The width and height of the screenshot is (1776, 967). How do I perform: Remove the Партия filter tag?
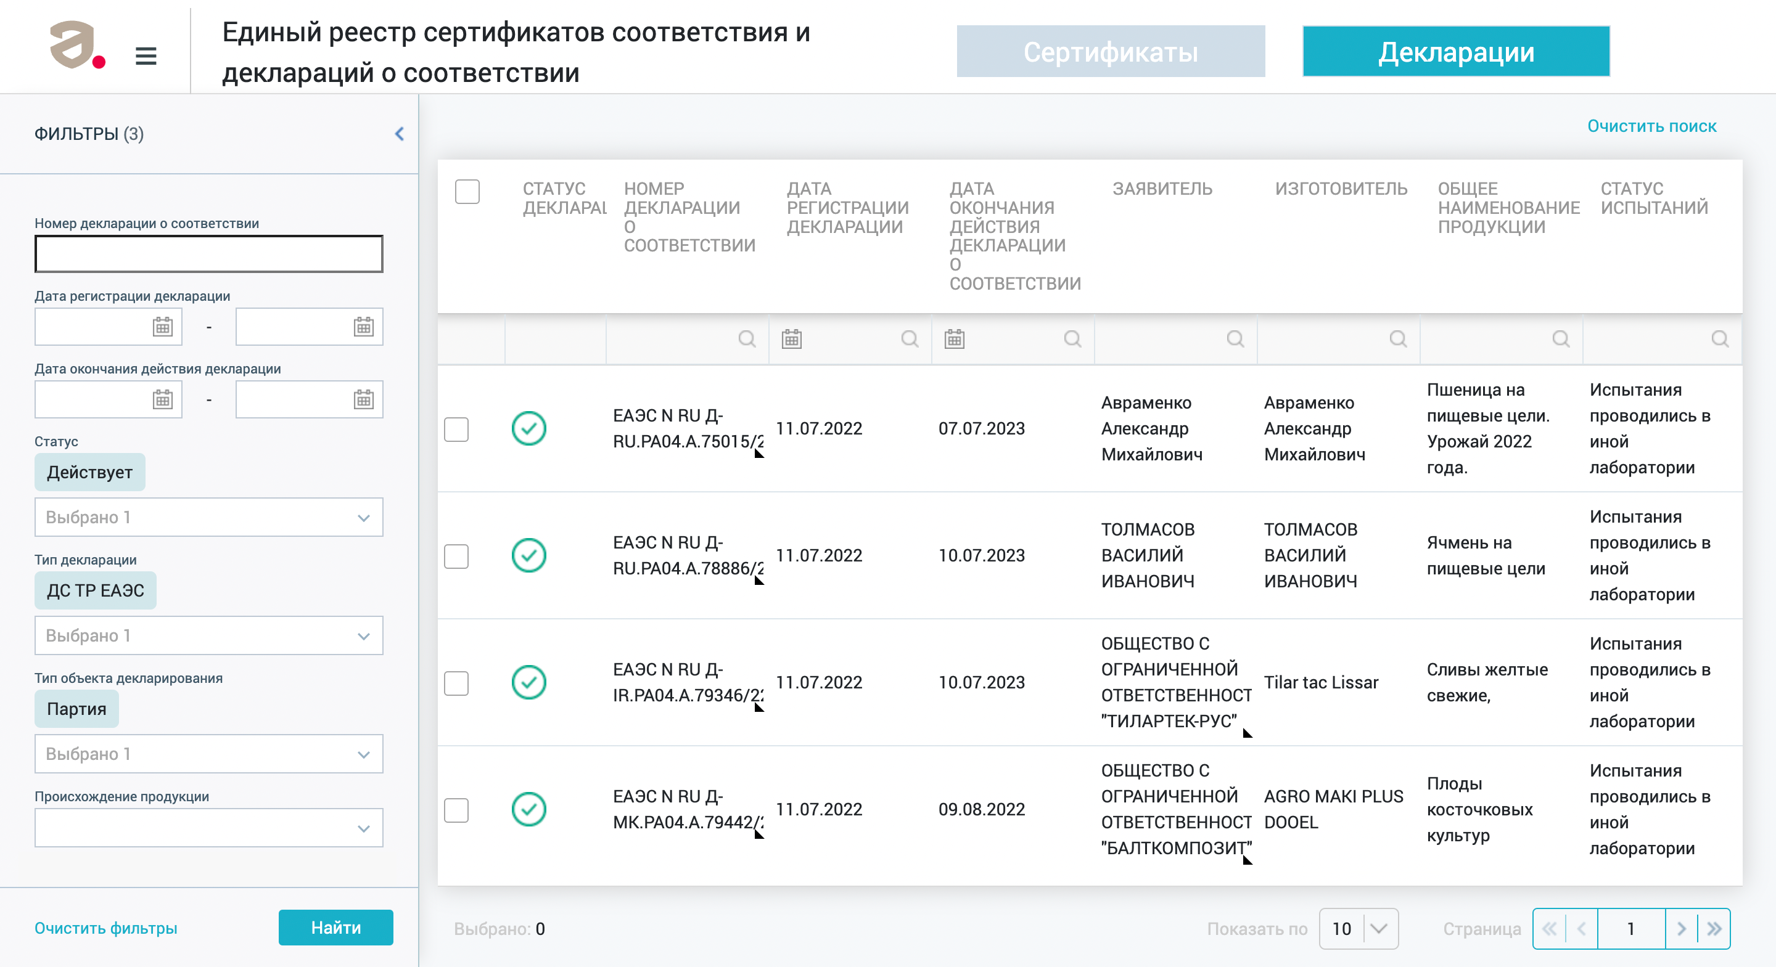click(x=76, y=709)
